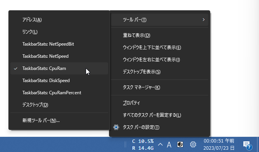Show hidden tray icons chevron
Screen dimensions: 259x152
[160, 144]
